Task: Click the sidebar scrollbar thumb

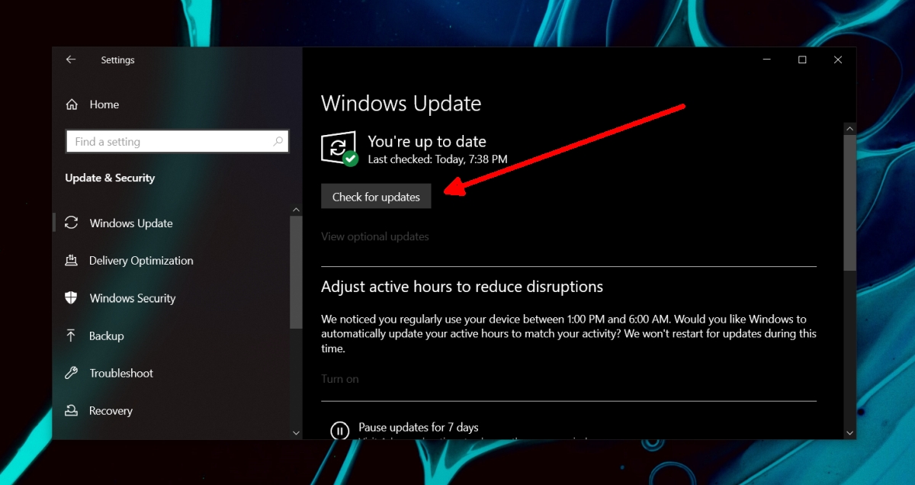Action: pyautogui.click(x=297, y=272)
